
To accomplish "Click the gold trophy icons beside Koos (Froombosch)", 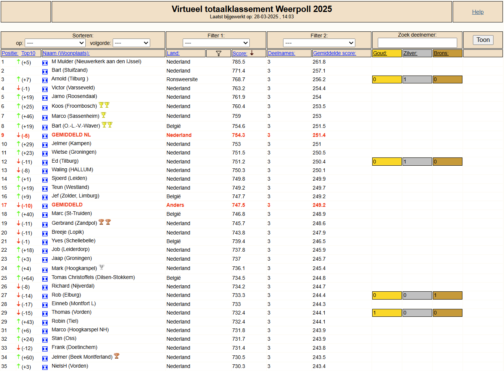I will click(x=104, y=105).
